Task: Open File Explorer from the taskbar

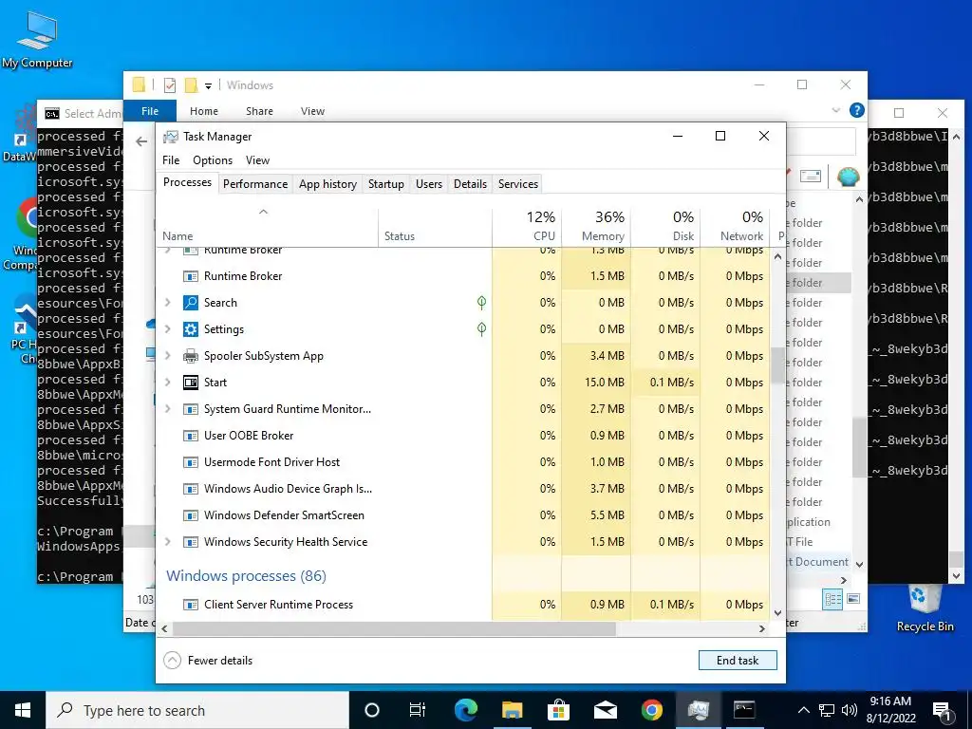Action: pyautogui.click(x=512, y=710)
